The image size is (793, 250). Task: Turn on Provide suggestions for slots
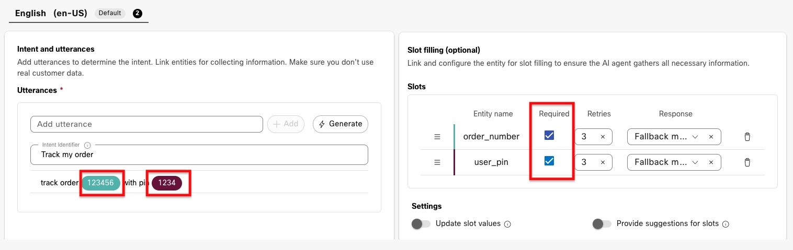click(x=602, y=224)
